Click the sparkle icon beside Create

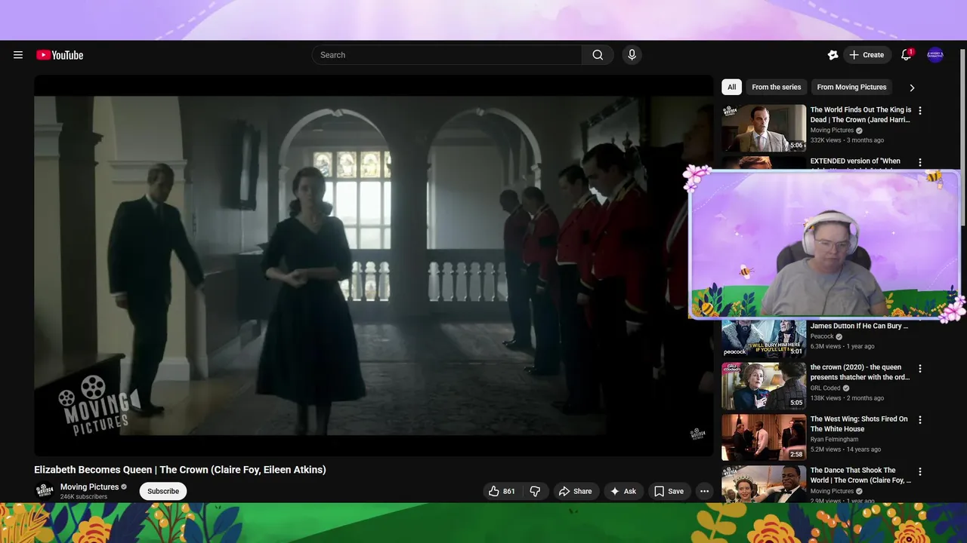tap(833, 55)
